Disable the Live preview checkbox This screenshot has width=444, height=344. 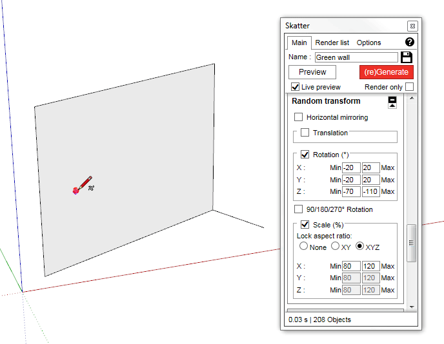click(296, 87)
